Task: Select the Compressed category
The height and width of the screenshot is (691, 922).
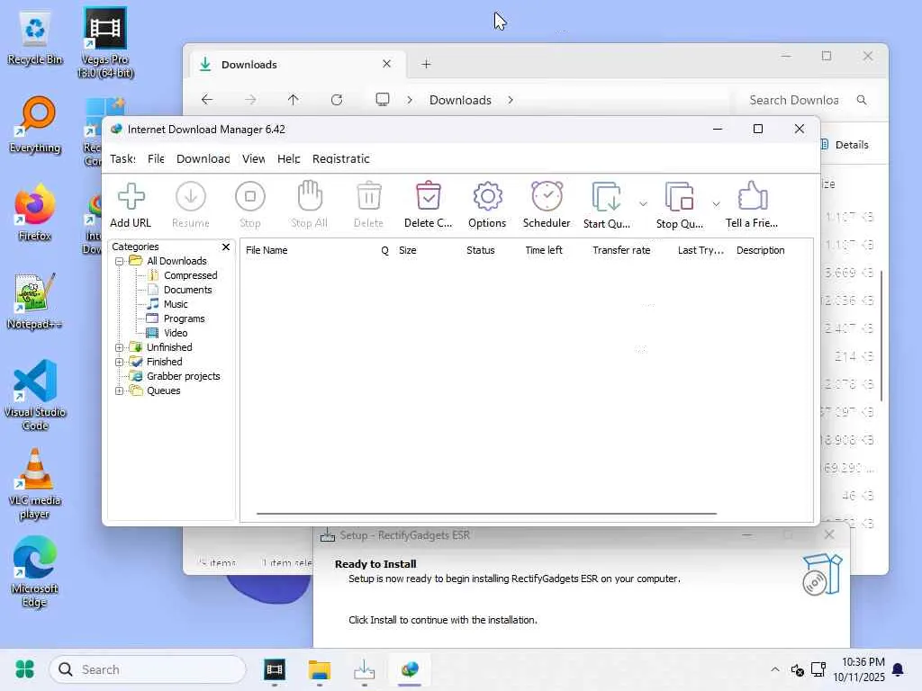Action: click(191, 275)
